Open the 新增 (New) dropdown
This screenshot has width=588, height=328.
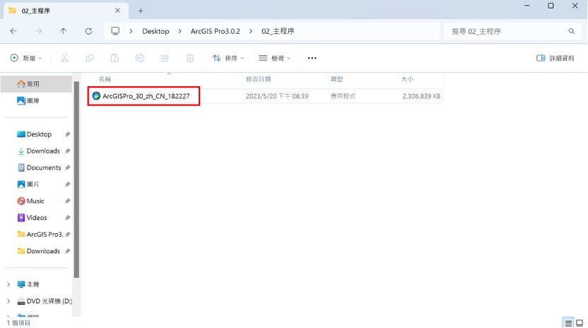[26, 58]
